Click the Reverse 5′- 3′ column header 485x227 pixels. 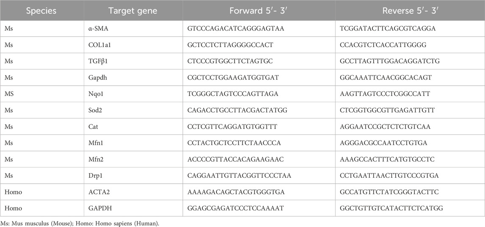[410, 11]
